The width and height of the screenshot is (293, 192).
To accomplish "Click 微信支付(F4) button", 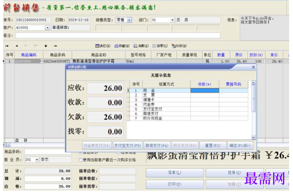I will (x=157, y=146).
